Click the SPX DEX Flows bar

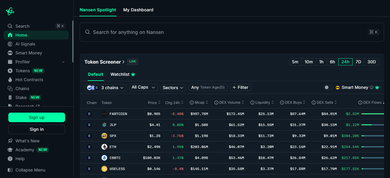(x=372, y=136)
